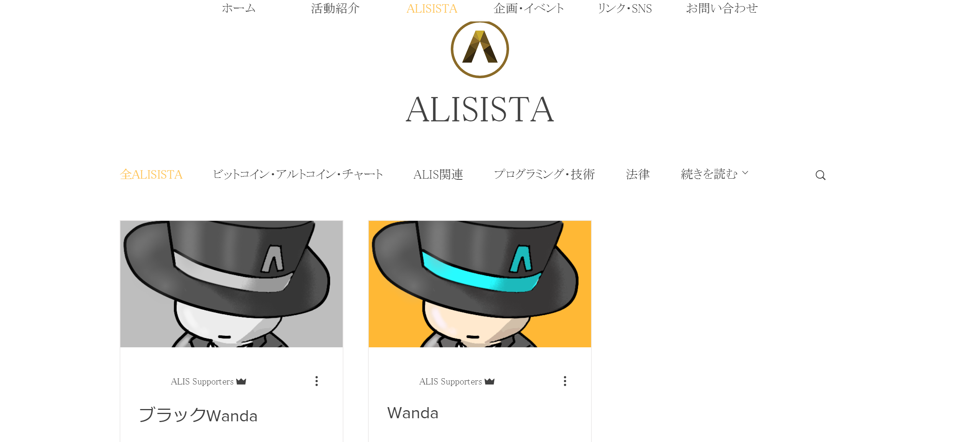
Task: Open 企画・イベント menu item
Action: click(529, 8)
